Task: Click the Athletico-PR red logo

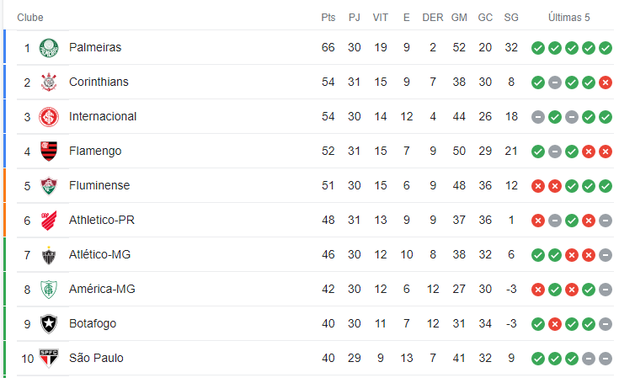Action: click(49, 221)
